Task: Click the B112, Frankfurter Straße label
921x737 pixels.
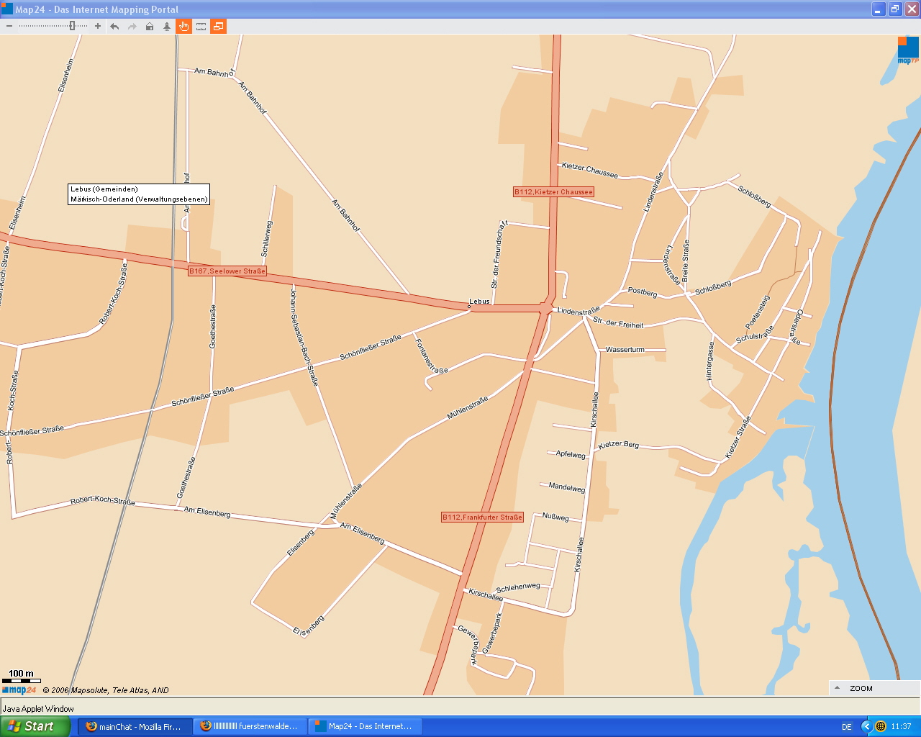Action: pos(482,517)
